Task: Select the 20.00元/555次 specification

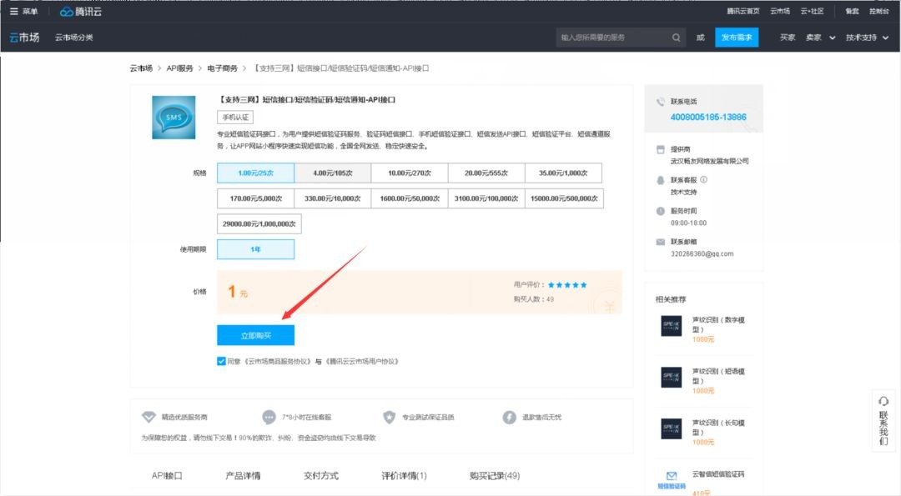Action: tap(486, 173)
